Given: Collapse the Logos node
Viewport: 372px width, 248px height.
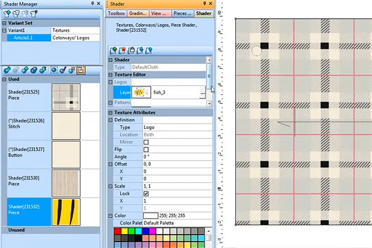Looking at the screenshot, I should pyautogui.click(x=110, y=82).
